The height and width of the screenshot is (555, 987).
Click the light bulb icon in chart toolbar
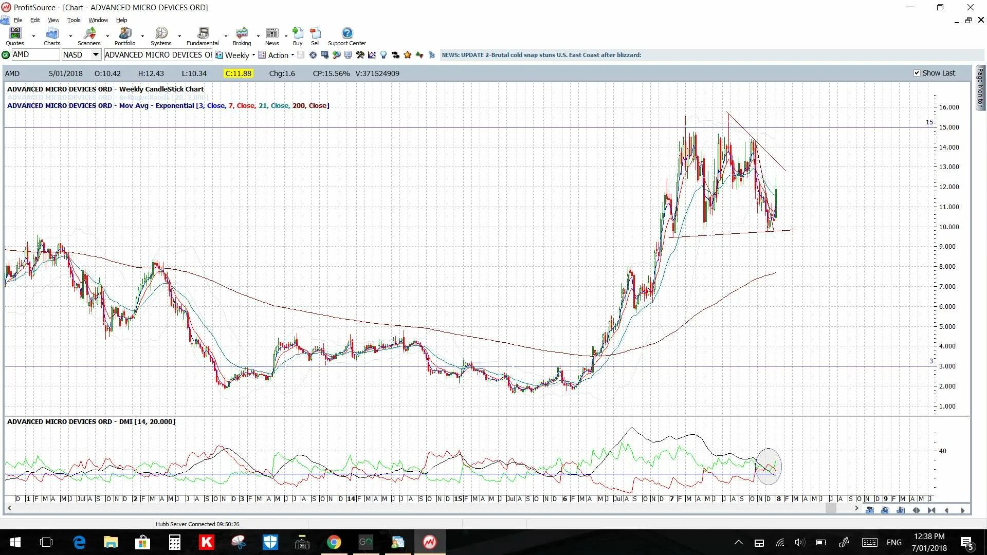(383, 55)
